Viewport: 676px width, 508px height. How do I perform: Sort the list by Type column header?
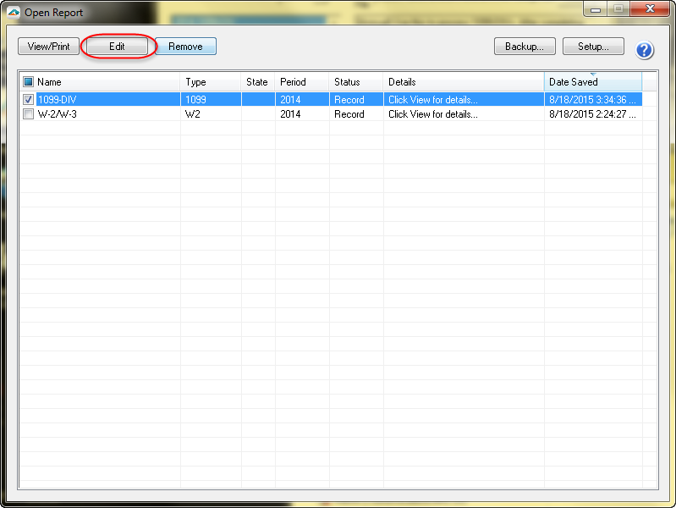(x=210, y=82)
